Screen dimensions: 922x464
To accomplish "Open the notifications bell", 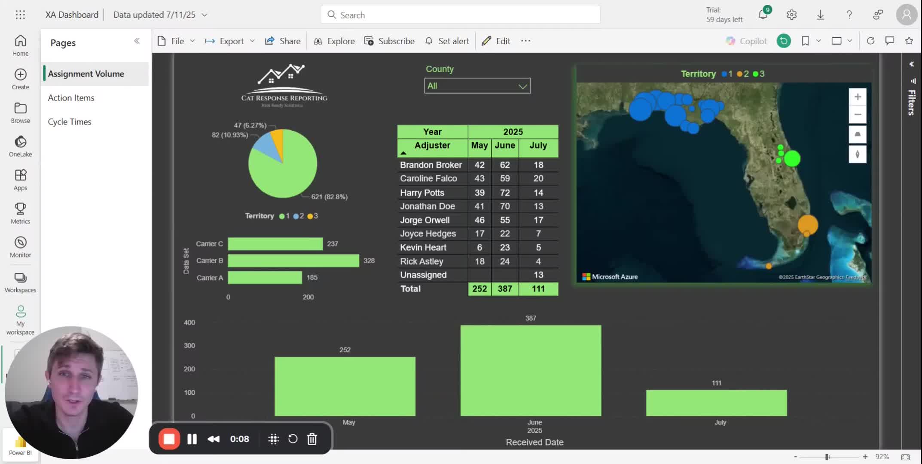I will pos(763,15).
